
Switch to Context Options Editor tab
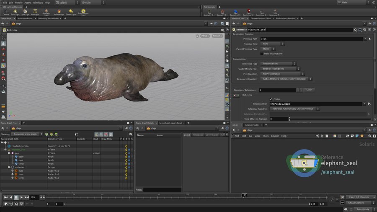[261, 18]
